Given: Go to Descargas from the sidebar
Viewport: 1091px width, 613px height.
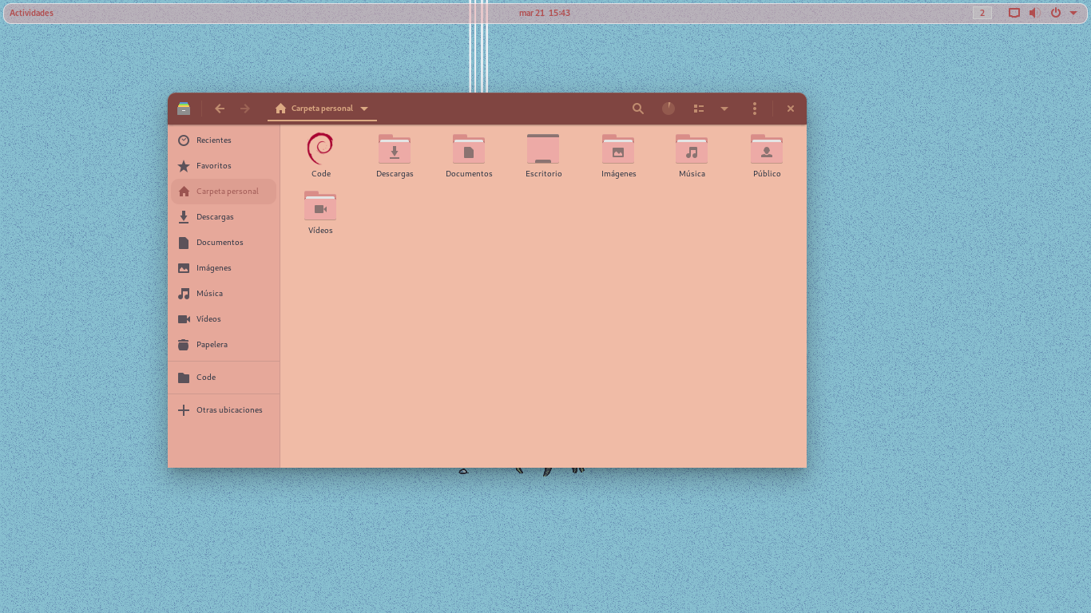Looking at the screenshot, I should click(x=224, y=217).
